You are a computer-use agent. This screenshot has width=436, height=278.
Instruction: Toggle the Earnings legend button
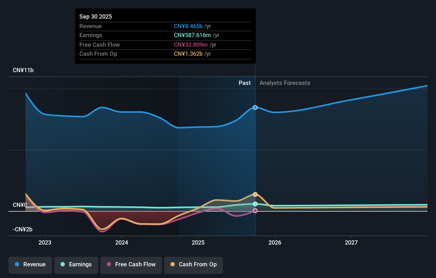click(76, 265)
